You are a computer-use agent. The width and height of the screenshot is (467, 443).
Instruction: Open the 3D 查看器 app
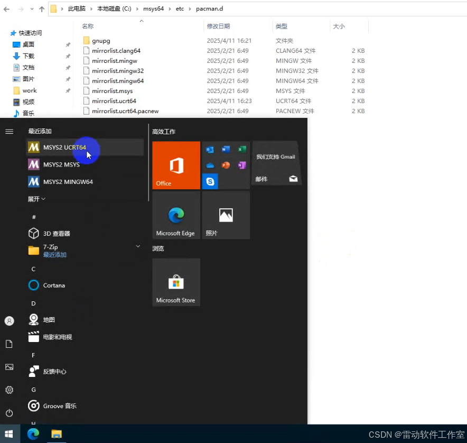click(x=85, y=234)
